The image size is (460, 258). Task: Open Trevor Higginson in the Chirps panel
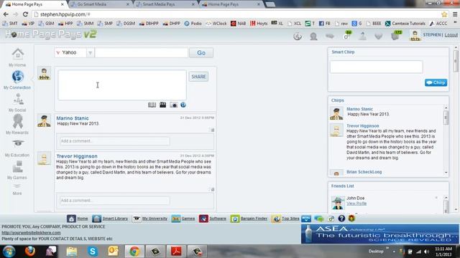click(363, 126)
